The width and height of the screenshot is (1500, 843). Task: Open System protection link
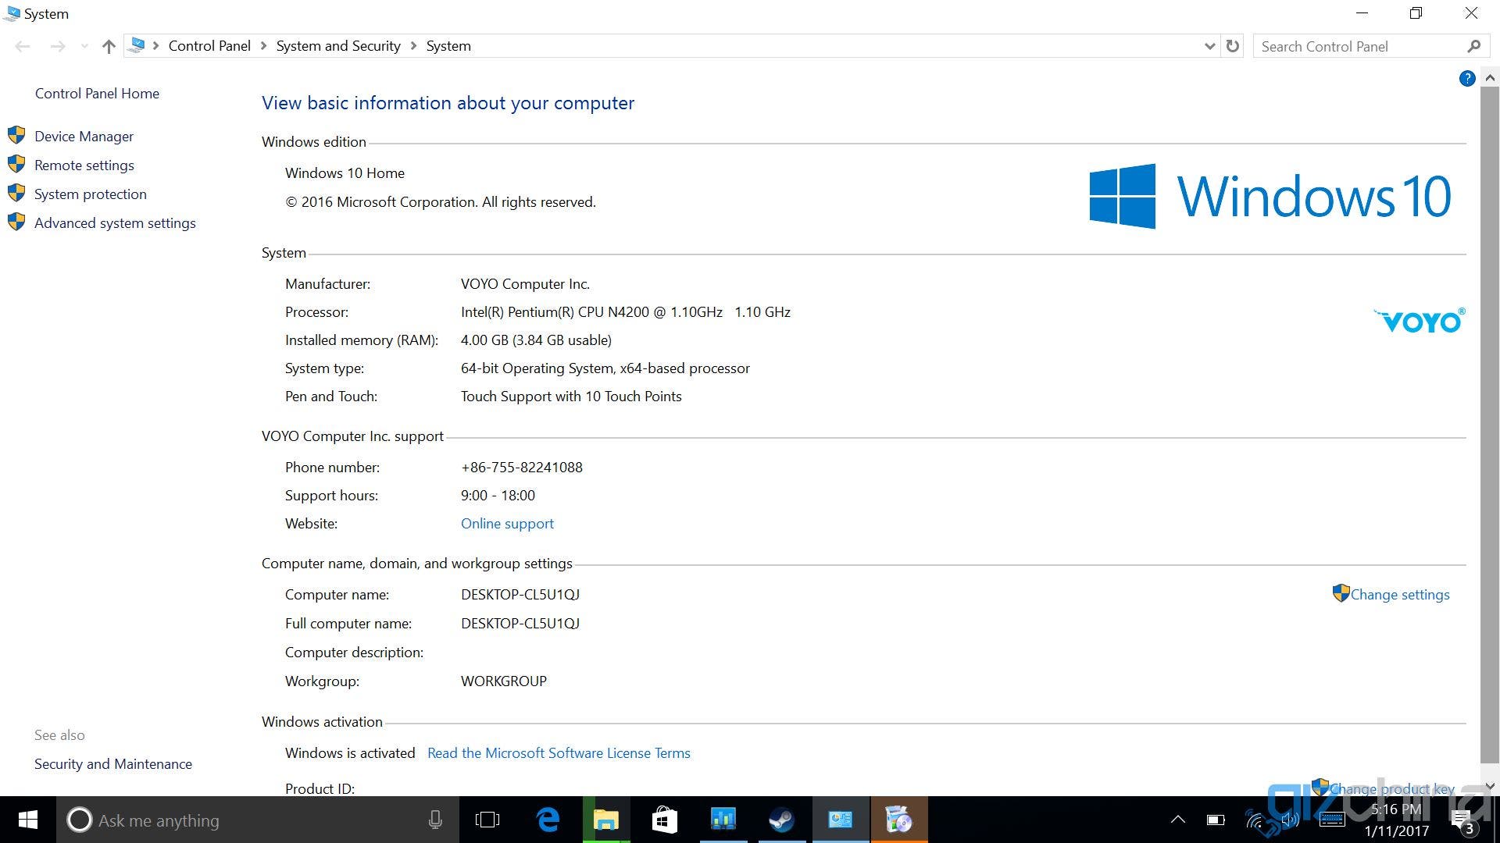point(91,194)
